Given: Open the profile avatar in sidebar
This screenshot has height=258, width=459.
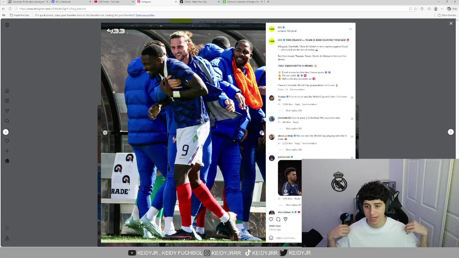Looking at the screenshot, I should click(x=7, y=161).
